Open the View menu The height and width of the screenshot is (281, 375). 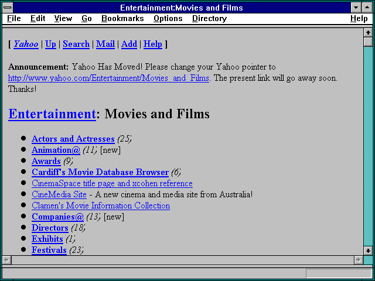pyautogui.click(x=63, y=18)
